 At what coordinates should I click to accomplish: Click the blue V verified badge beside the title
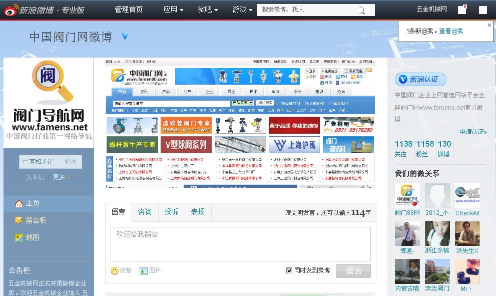click(x=125, y=37)
